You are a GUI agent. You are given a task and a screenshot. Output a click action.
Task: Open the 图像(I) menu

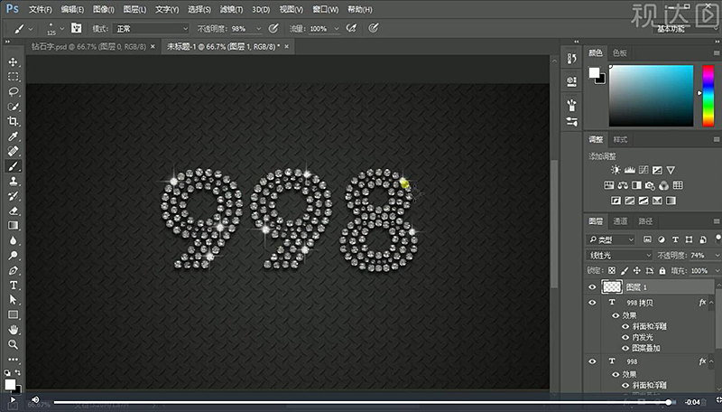click(104, 9)
